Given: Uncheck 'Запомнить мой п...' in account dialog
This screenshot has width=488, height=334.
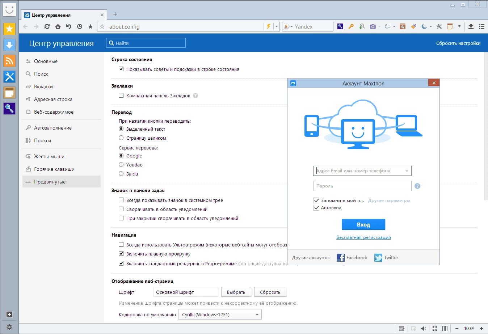Looking at the screenshot, I should tap(316, 200).
